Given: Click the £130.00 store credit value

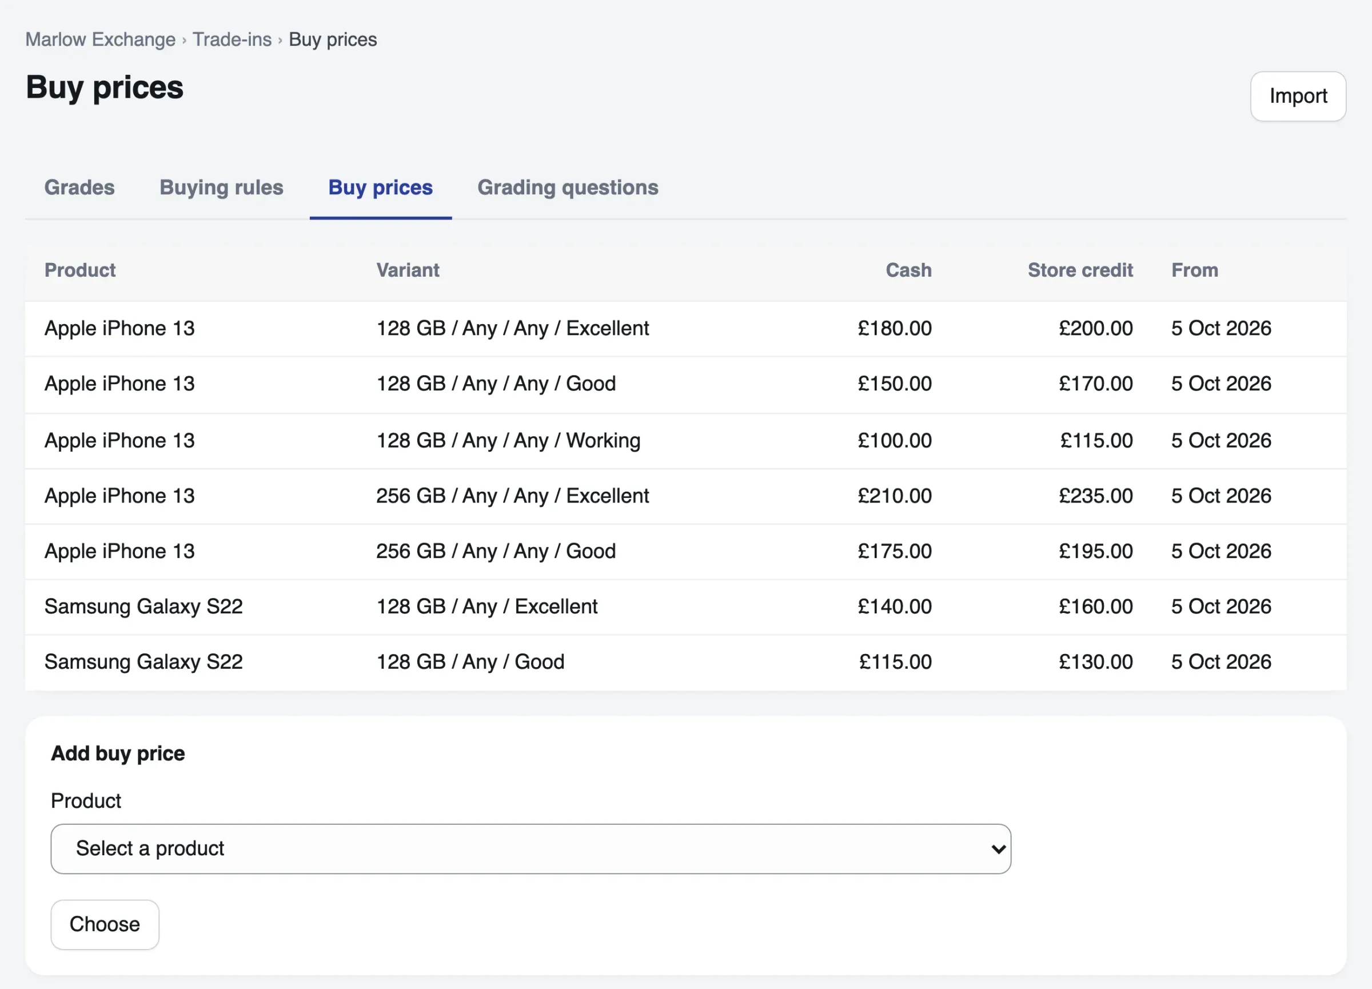Looking at the screenshot, I should [x=1095, y=662].
